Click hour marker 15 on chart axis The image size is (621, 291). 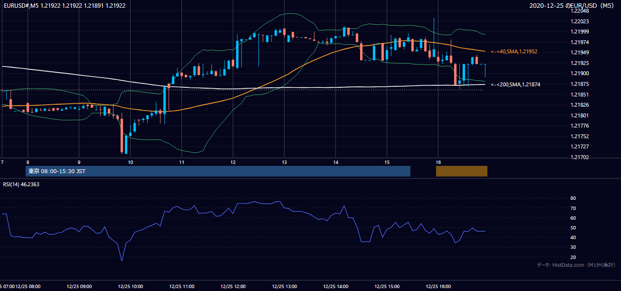387,162
